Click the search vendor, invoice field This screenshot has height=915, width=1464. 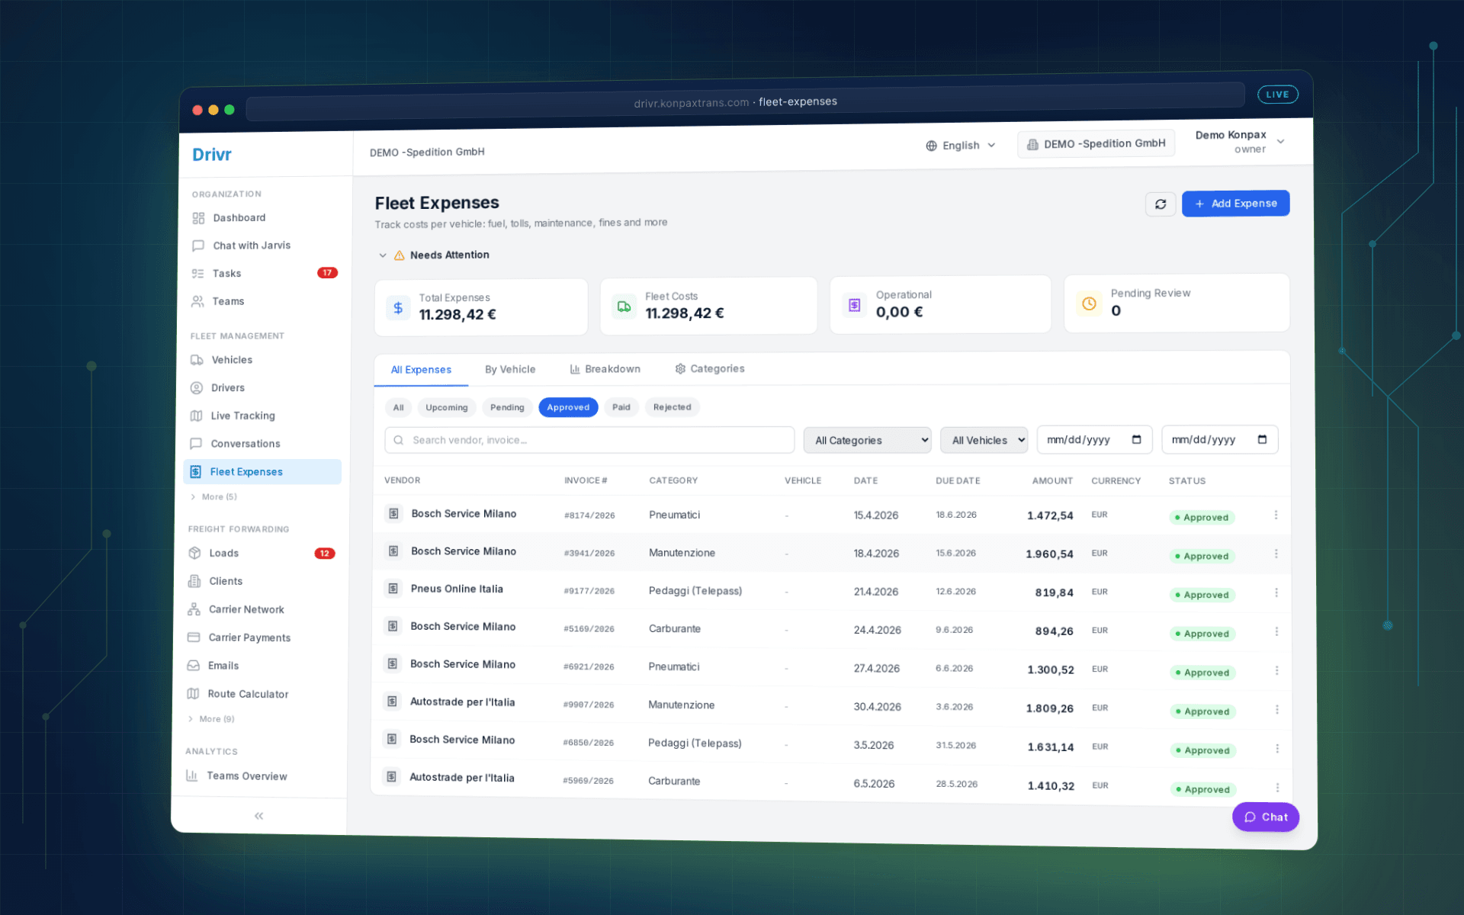(x=589, y=441)
